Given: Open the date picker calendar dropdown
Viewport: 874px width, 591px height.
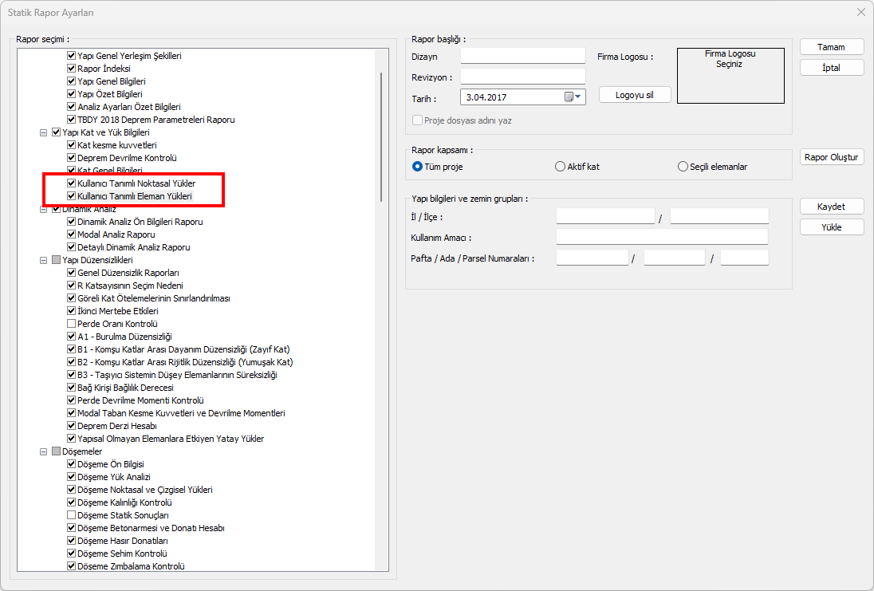Looking at the screenshot, I should (x=573, y=97).
